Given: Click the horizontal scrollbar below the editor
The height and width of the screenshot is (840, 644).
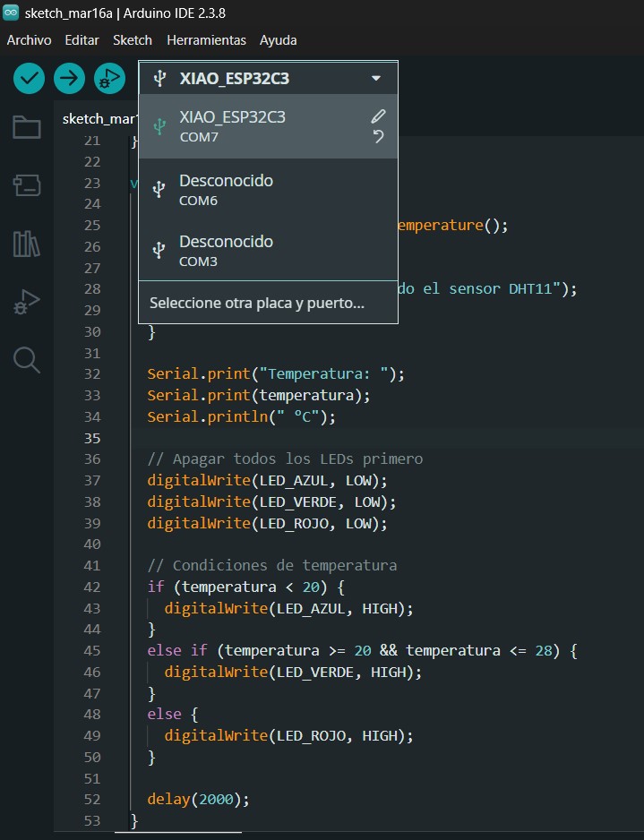Looking at the screenshot, I should coord(178,833).
